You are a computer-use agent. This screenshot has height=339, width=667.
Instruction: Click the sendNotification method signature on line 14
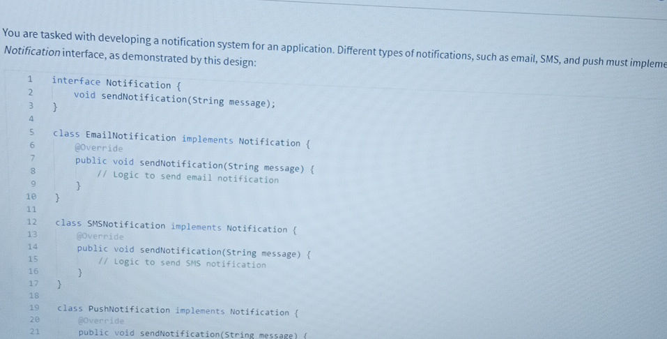194,251
